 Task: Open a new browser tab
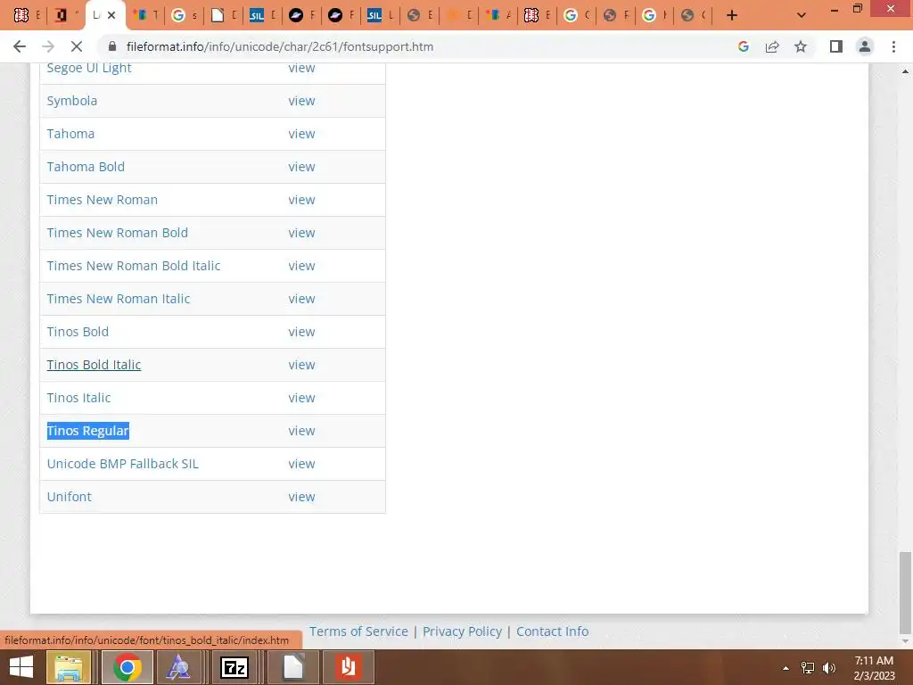732,15
